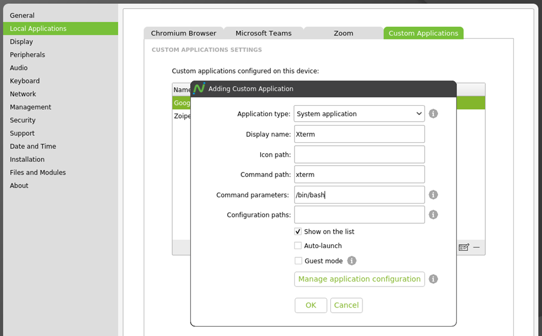The width and height of the screenshot is (542, 336).
Task: Open Keyboard settings in the sidebar
Action: click(x=61, y=81)
